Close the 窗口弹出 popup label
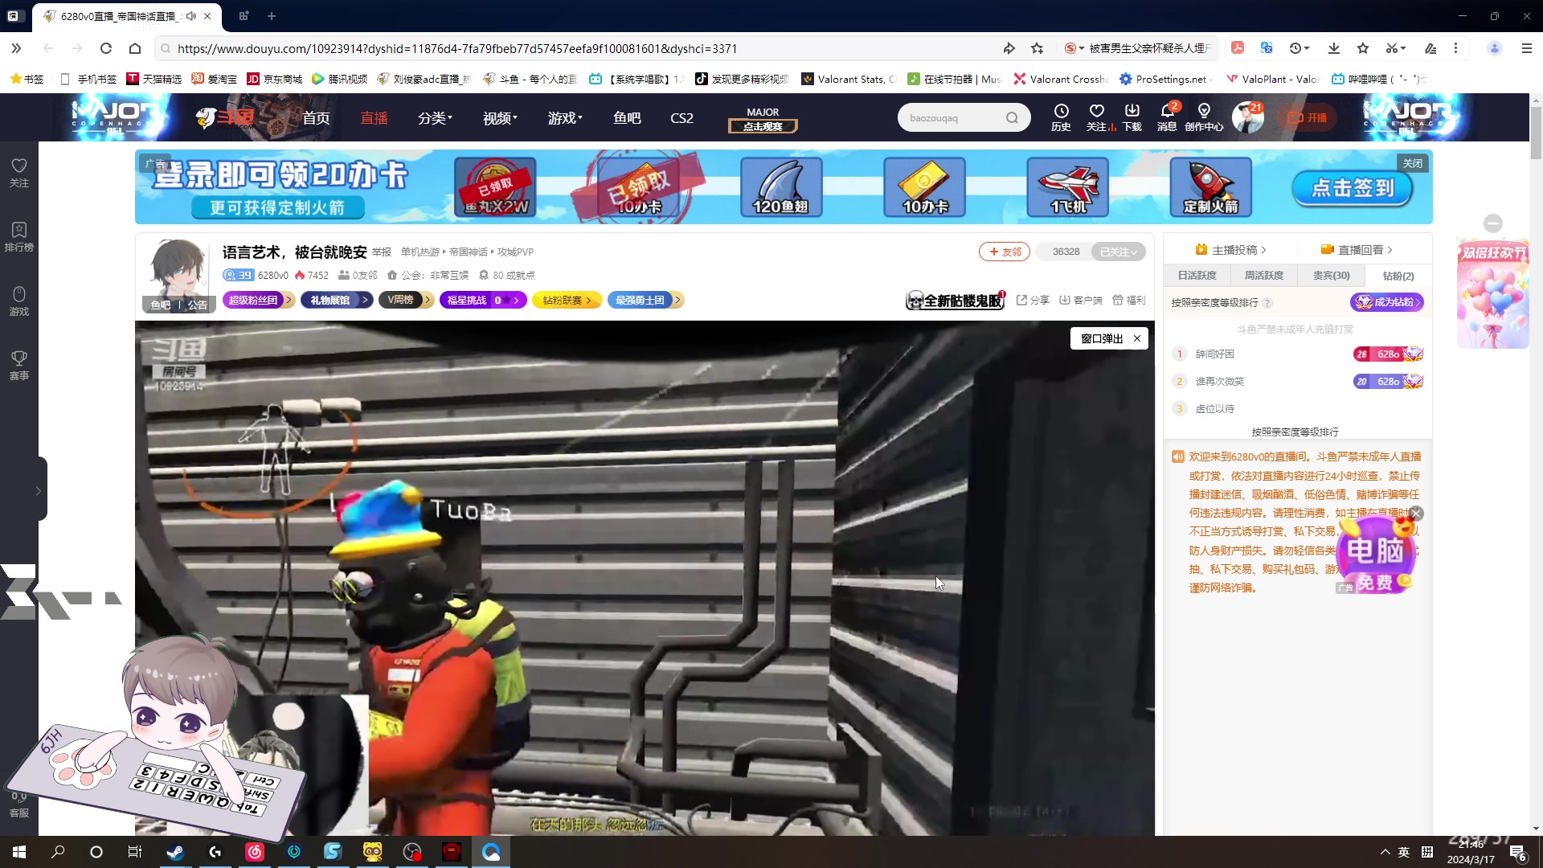Viewport: 1543px width, 868px height. [x=1137, y=338]
